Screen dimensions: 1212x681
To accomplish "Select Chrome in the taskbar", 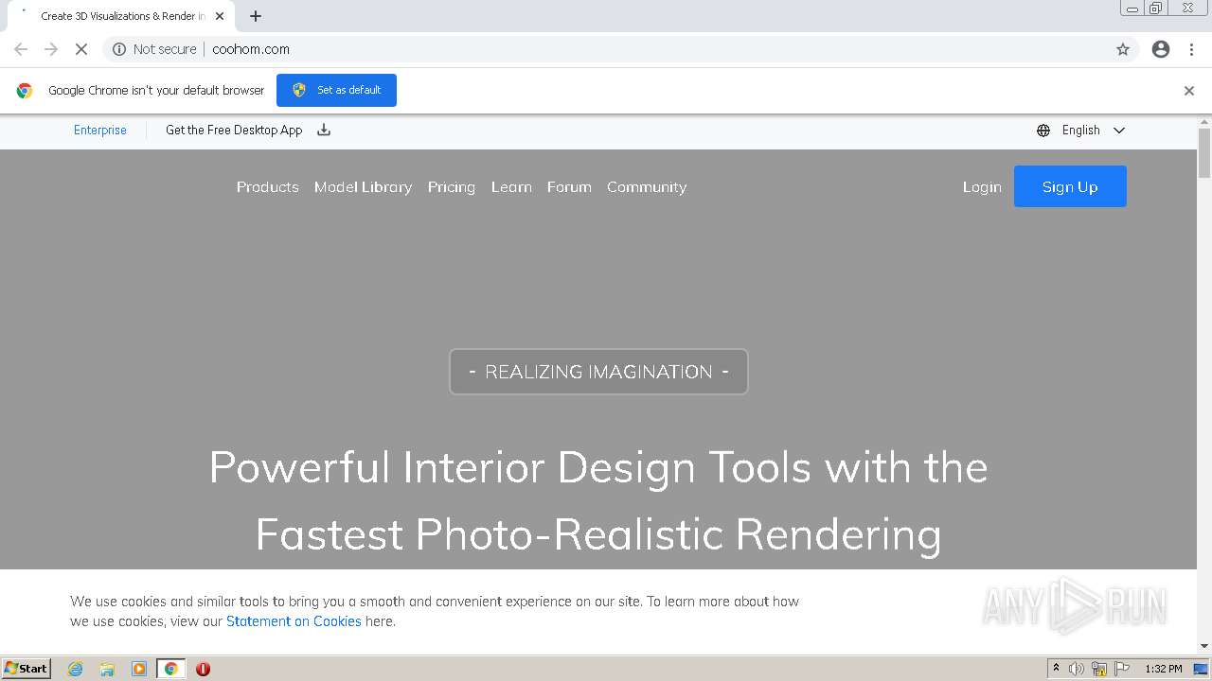I will tap(171, 669).
